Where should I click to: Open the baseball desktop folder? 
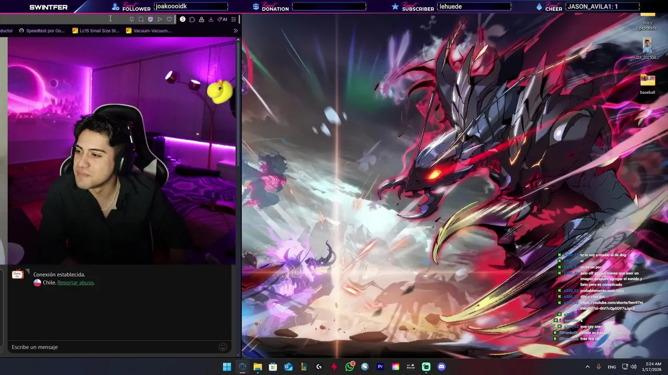(648, 85)
